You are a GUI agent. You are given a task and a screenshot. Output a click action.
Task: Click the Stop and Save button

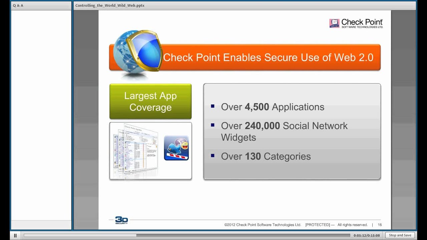pos(400,235)
